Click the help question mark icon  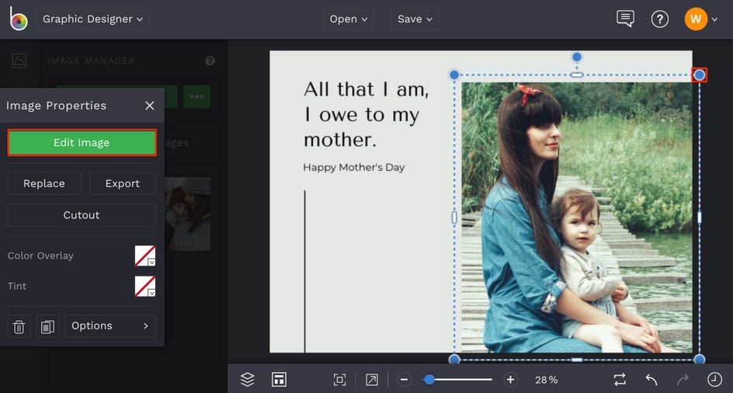(x=659, y=19)
